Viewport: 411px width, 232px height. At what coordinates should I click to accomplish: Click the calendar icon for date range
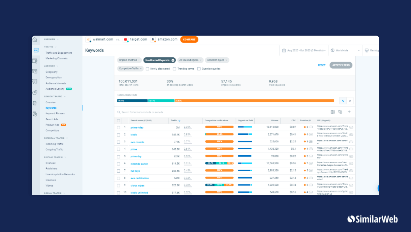[284, 50]
